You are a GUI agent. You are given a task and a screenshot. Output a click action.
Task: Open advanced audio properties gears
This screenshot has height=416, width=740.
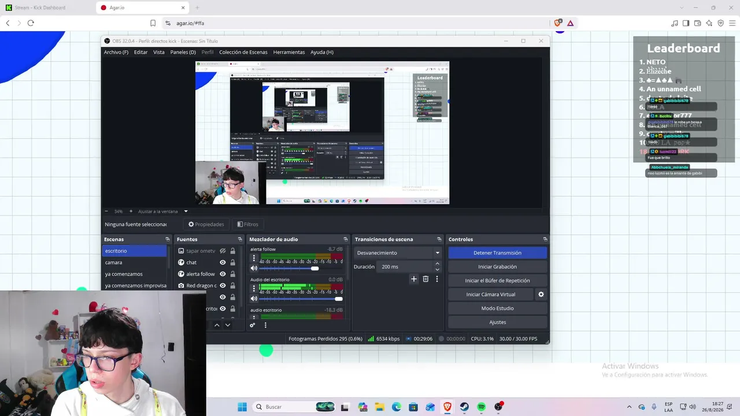(x=252, y=325)
